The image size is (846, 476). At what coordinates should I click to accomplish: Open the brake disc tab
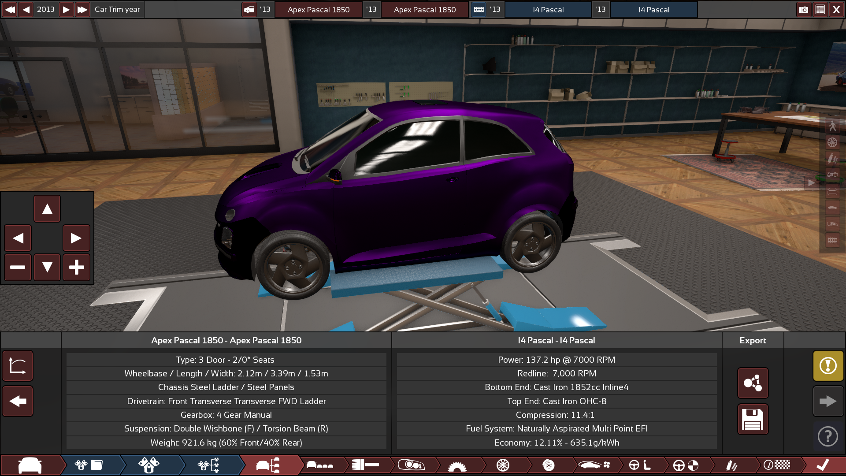pos(549,465)
